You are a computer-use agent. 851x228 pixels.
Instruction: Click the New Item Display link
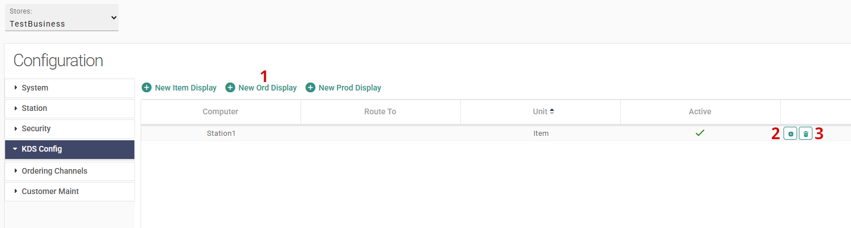tap(185, 88)
